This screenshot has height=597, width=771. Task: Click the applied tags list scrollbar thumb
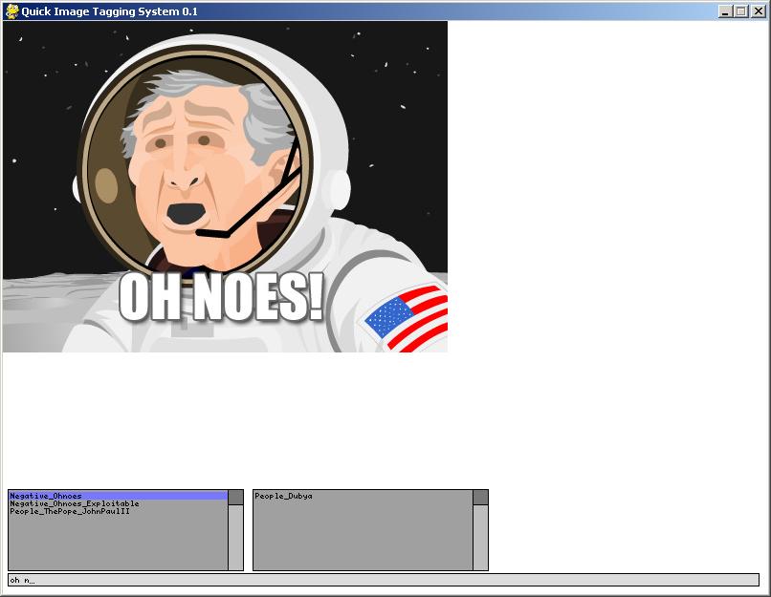click(x=480, y=498)
